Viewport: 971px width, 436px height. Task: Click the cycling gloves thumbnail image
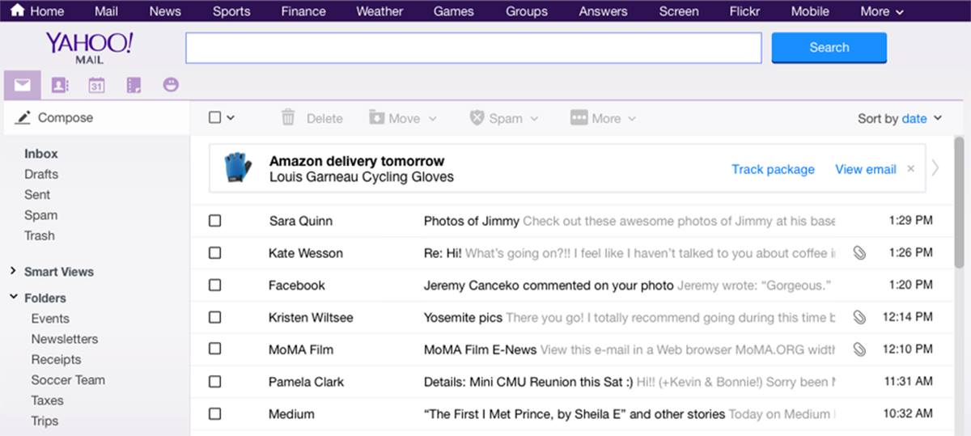[x=238, y=168]
